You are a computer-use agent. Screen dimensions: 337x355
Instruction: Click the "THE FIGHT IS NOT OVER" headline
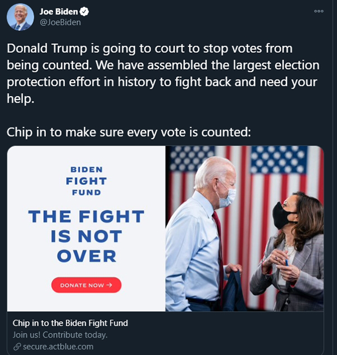[86, 236]
